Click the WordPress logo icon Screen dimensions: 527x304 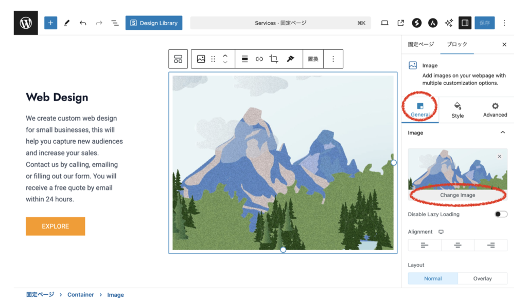[26, 23]
